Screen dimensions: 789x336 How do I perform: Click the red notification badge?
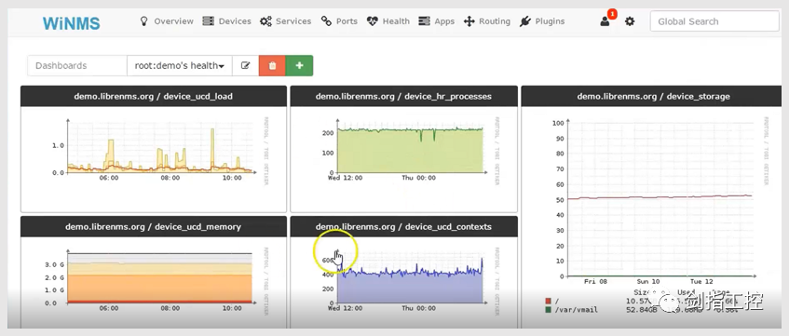pyautogui.click(x=612, y=14)
